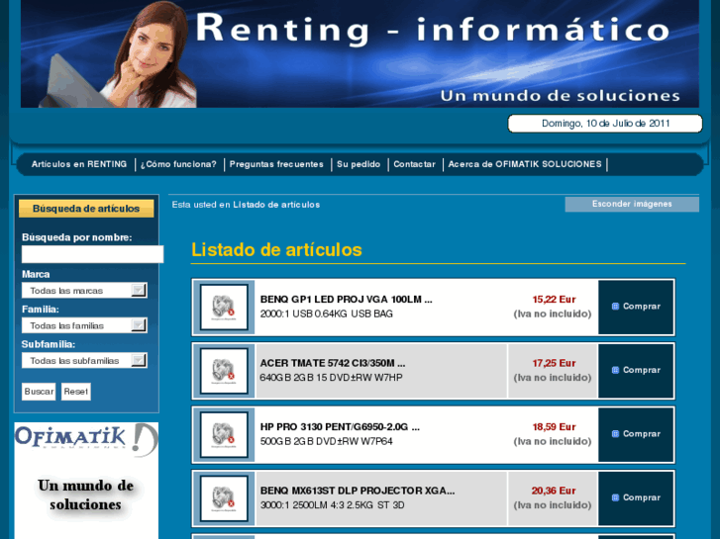Click the Esconder imágenes button
Screen dimensions: 720x539
coord(632,204)
